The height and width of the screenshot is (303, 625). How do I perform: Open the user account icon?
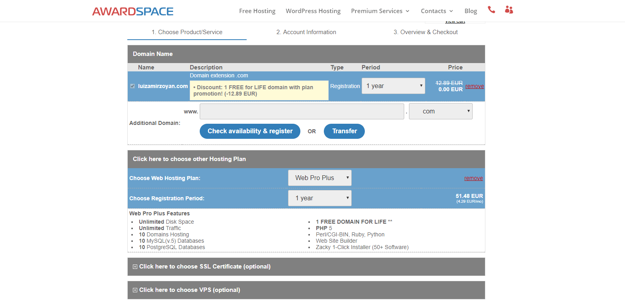[x=509, y=10]
